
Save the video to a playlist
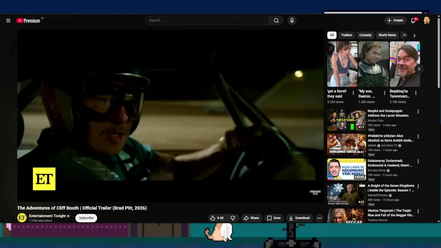tap(274, 218)
